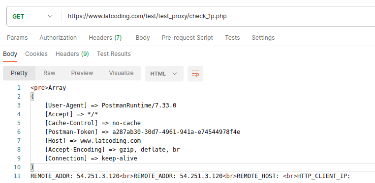Click the REMOTE_ADDR 54.251.3.120 line
Screen dimensions: 375x183
coord(190,176)
